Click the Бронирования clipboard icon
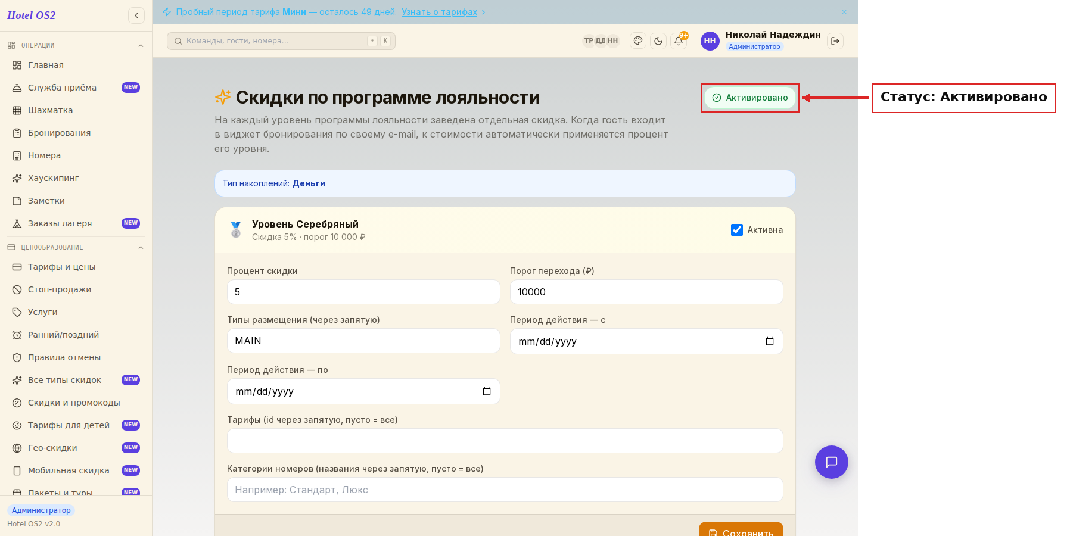1070x536 pixels. (x=17, y=133)
